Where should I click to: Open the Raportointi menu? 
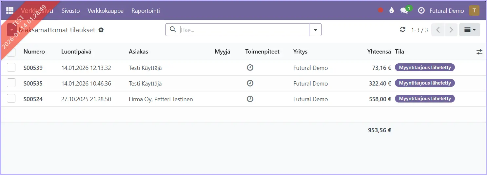click(146, 10)
